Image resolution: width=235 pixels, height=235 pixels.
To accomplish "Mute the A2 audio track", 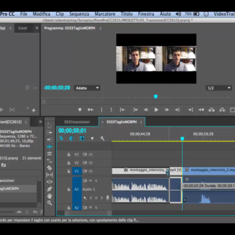I will (x=90, y=207).
